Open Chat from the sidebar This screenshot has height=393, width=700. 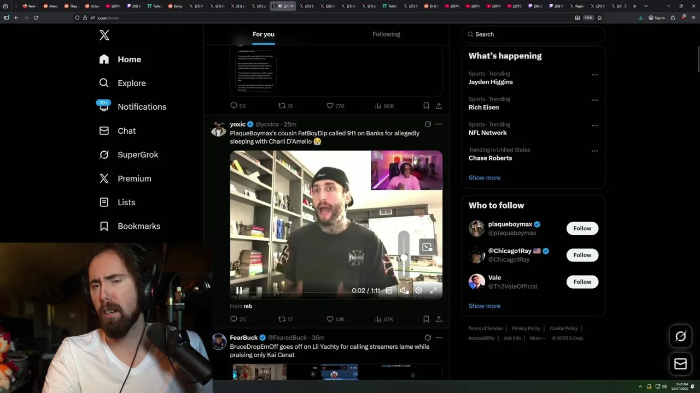click(117, 131)
